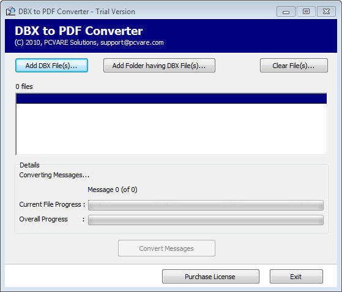Screen dimensions: 342x292
Task: Click the Overall Progress bar
Action: (x=206, y=220)
